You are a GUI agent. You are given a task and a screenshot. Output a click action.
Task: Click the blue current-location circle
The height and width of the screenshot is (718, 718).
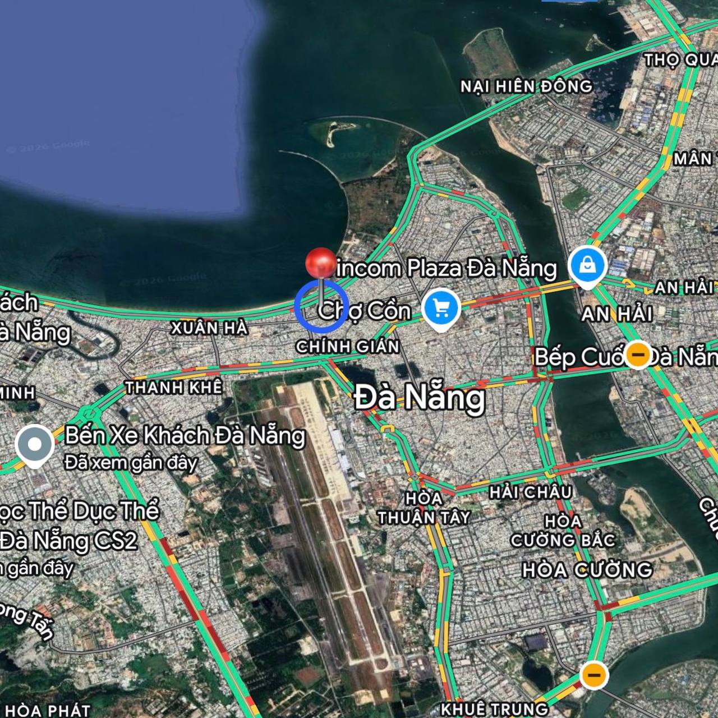[x=321, y=306]
